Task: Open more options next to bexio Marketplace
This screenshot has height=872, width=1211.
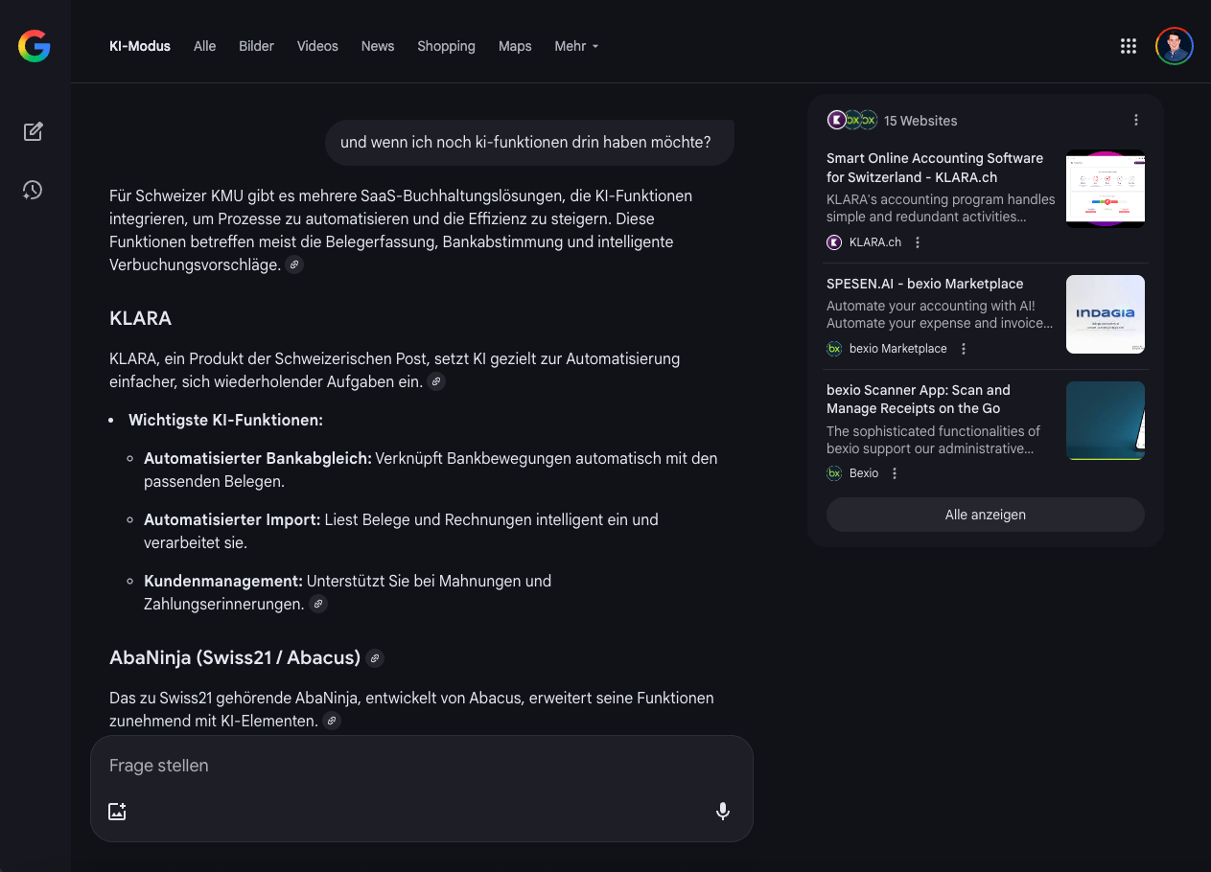Action: point(964,349)
